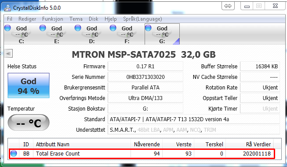Open the Rediger menu

pyautogui.click(x=27, y=19)
